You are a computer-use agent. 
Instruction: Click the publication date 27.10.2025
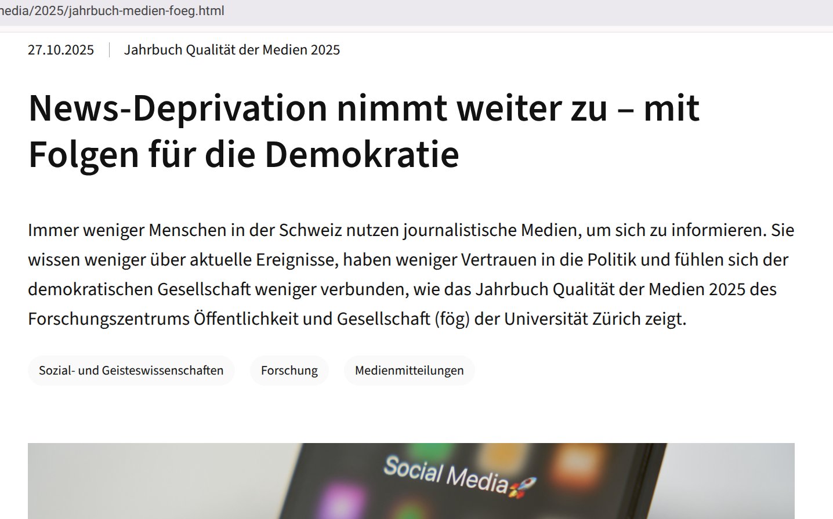tap(61, 50)
